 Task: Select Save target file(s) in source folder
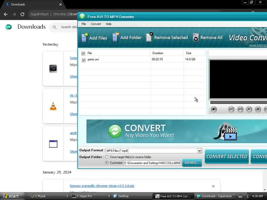click(x=107, y=157)
